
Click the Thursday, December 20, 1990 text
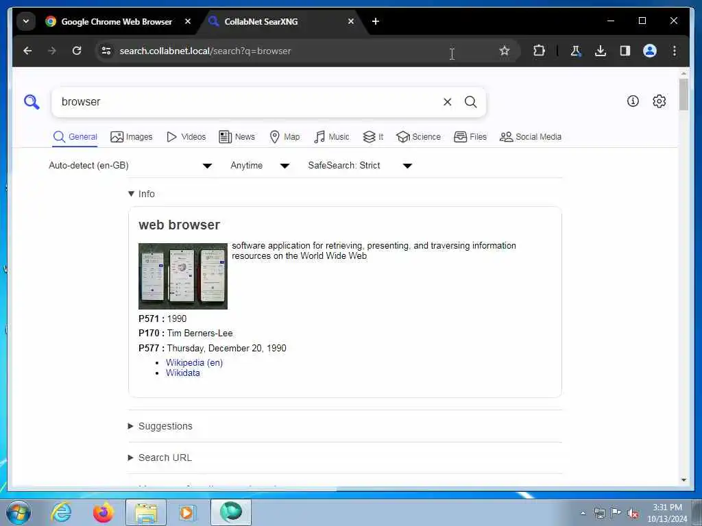click(226, 348)
